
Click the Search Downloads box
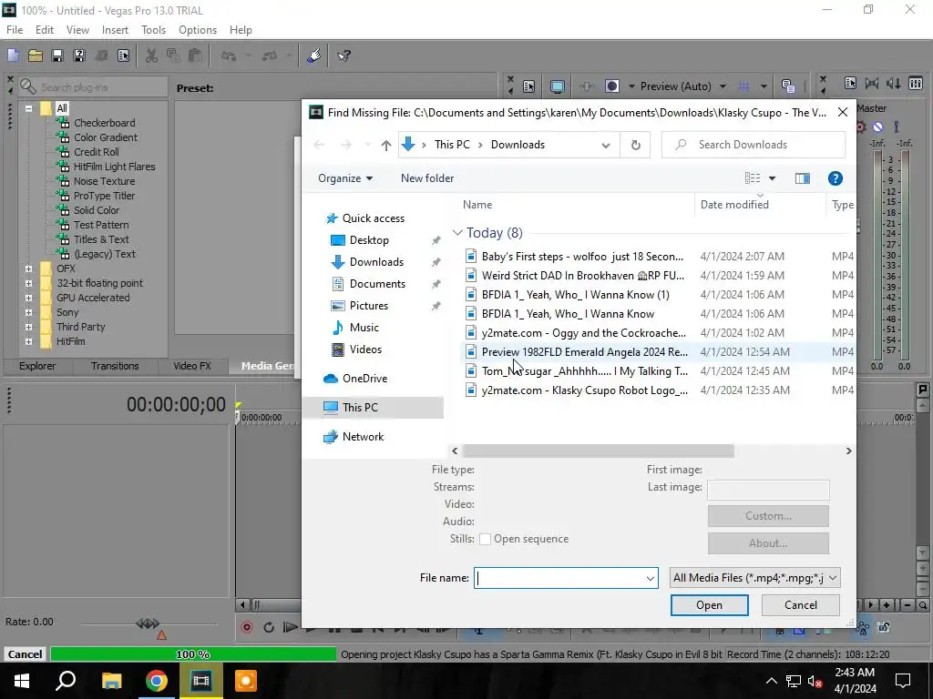[754, 145]
